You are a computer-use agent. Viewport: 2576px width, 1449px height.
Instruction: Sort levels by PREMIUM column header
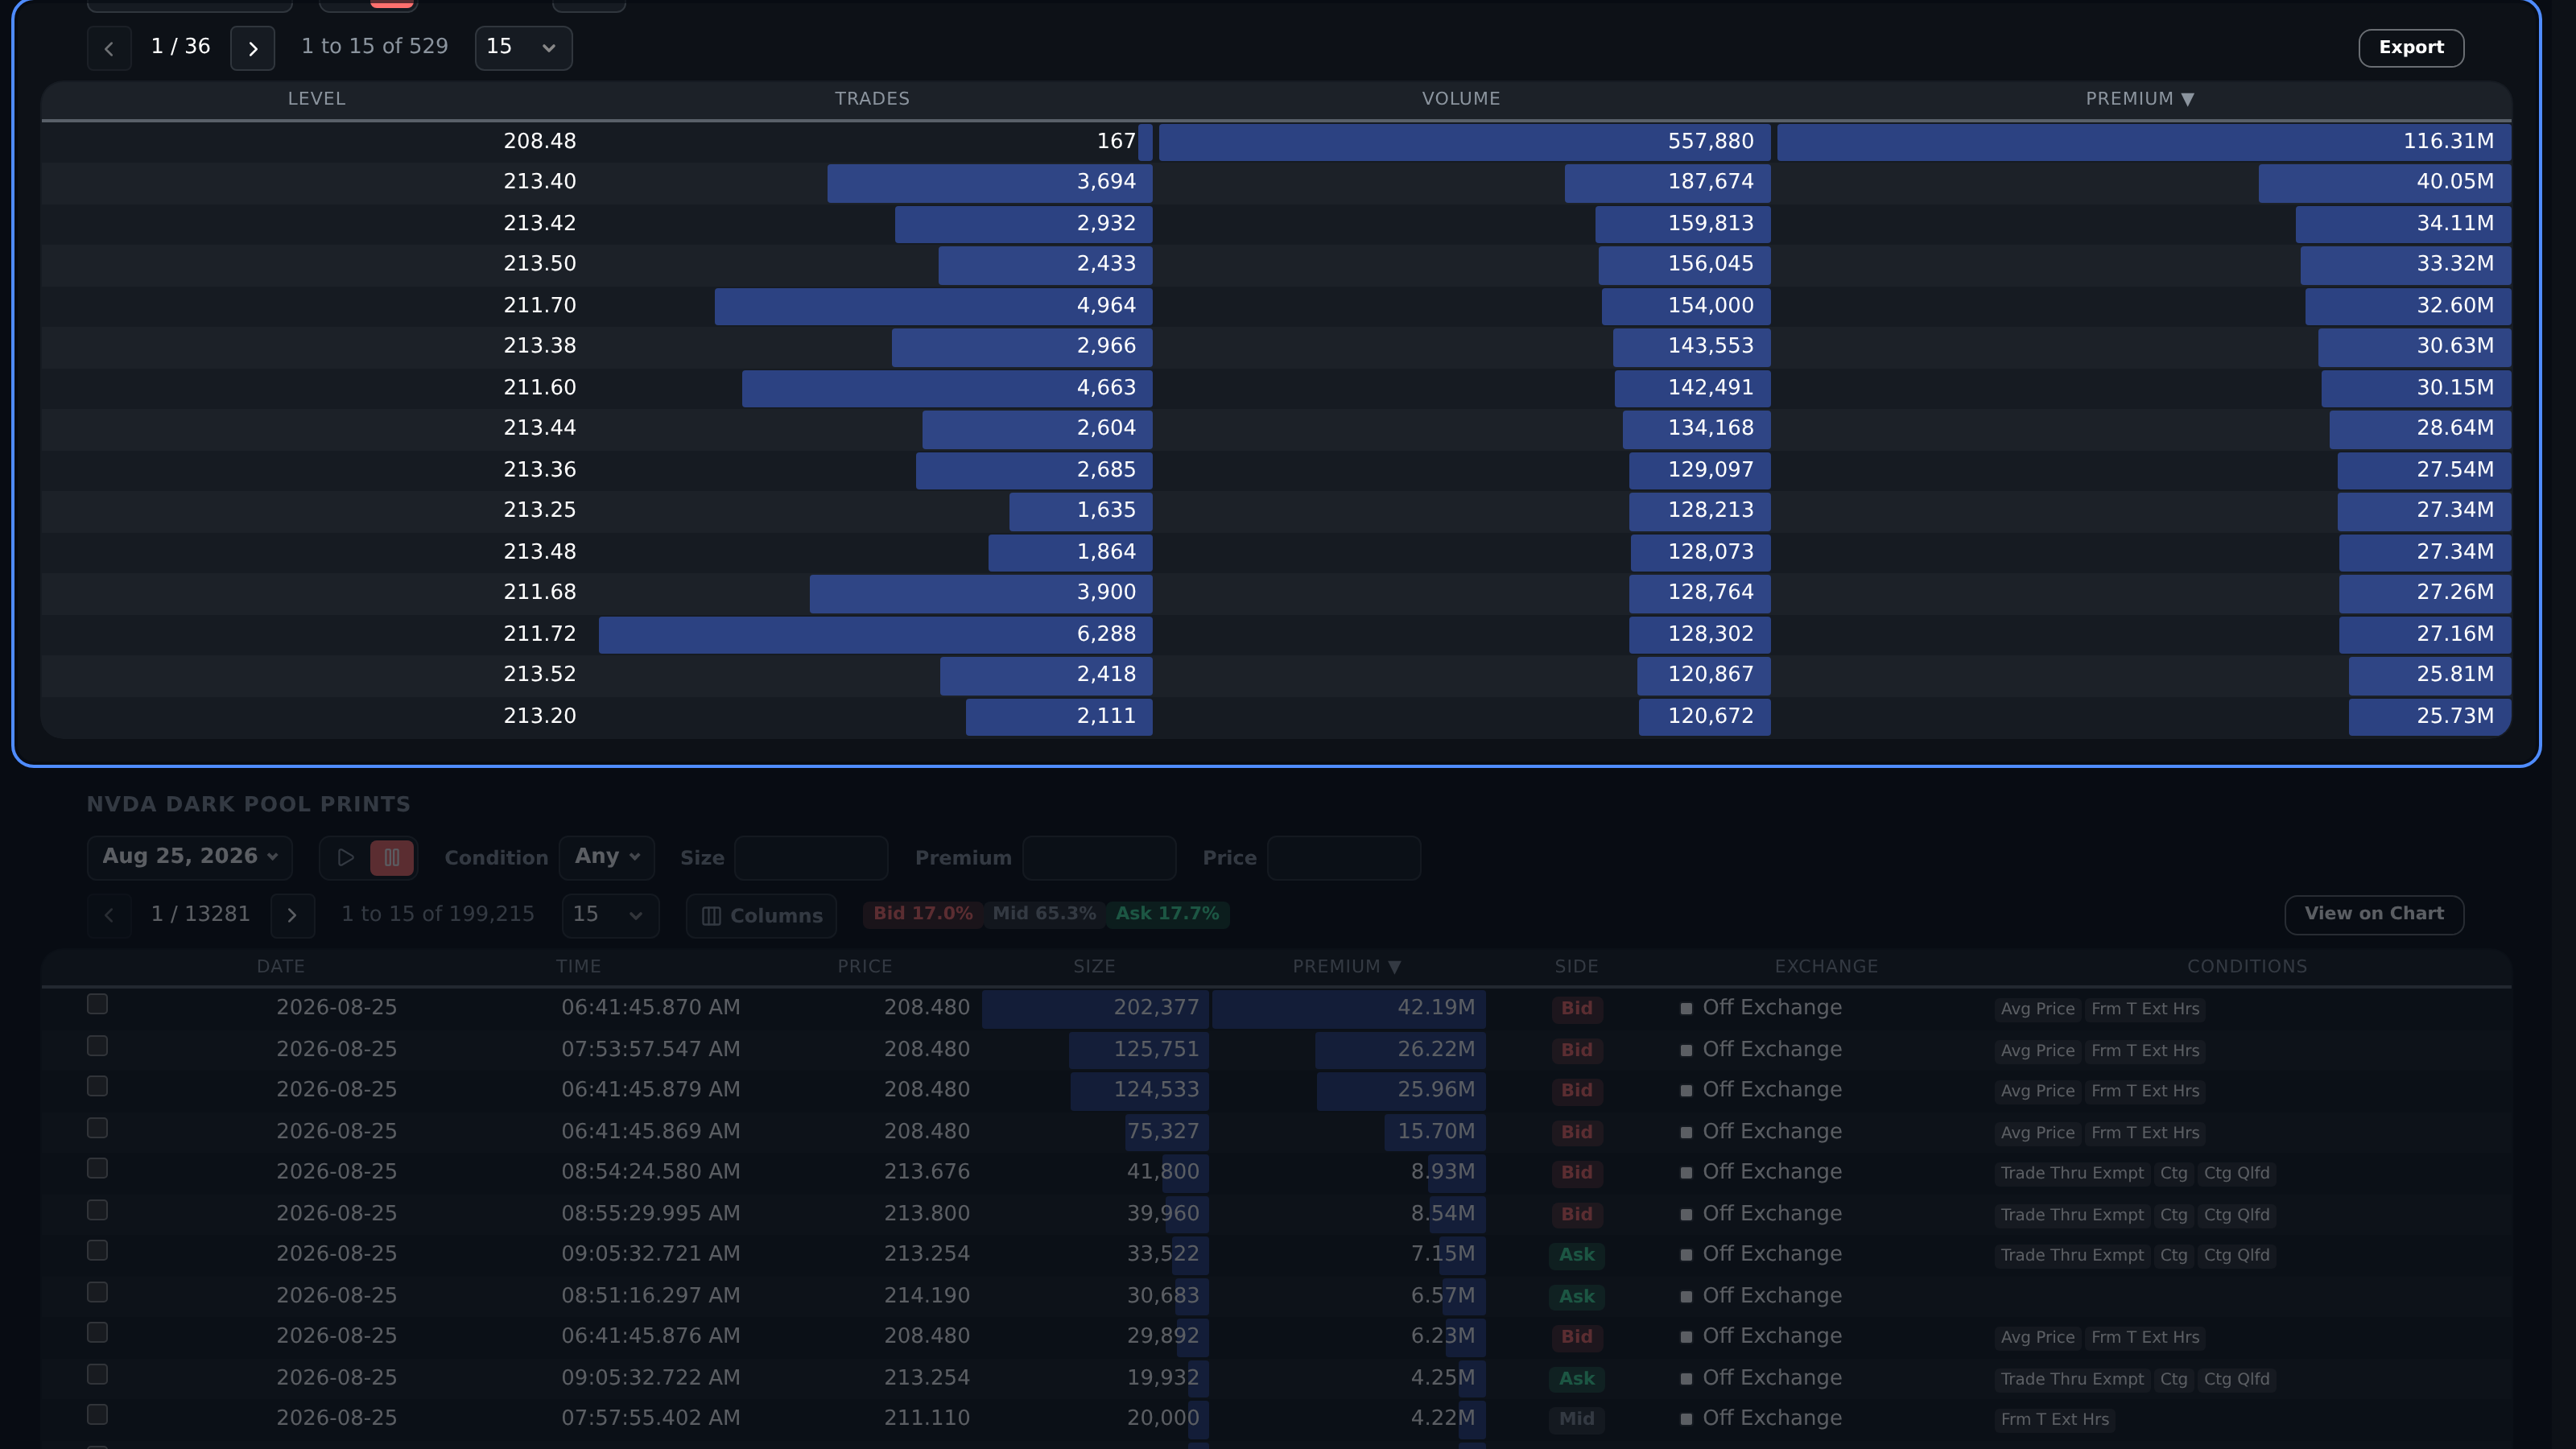2139,99
